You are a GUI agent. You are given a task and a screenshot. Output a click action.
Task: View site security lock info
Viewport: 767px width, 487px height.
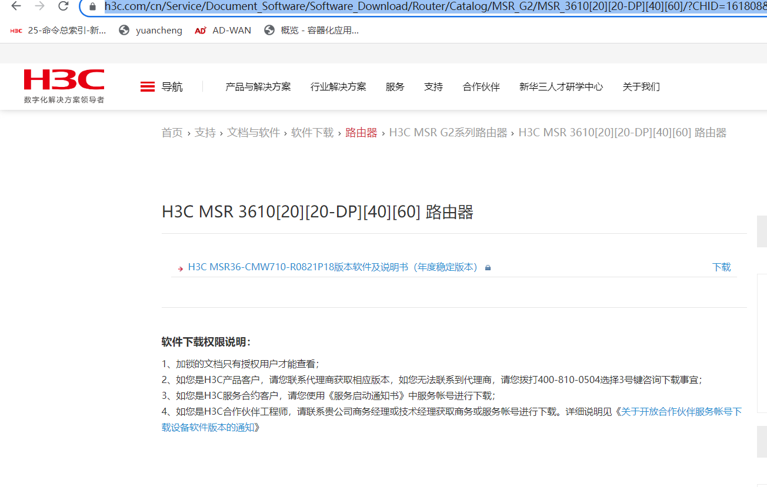92,7
